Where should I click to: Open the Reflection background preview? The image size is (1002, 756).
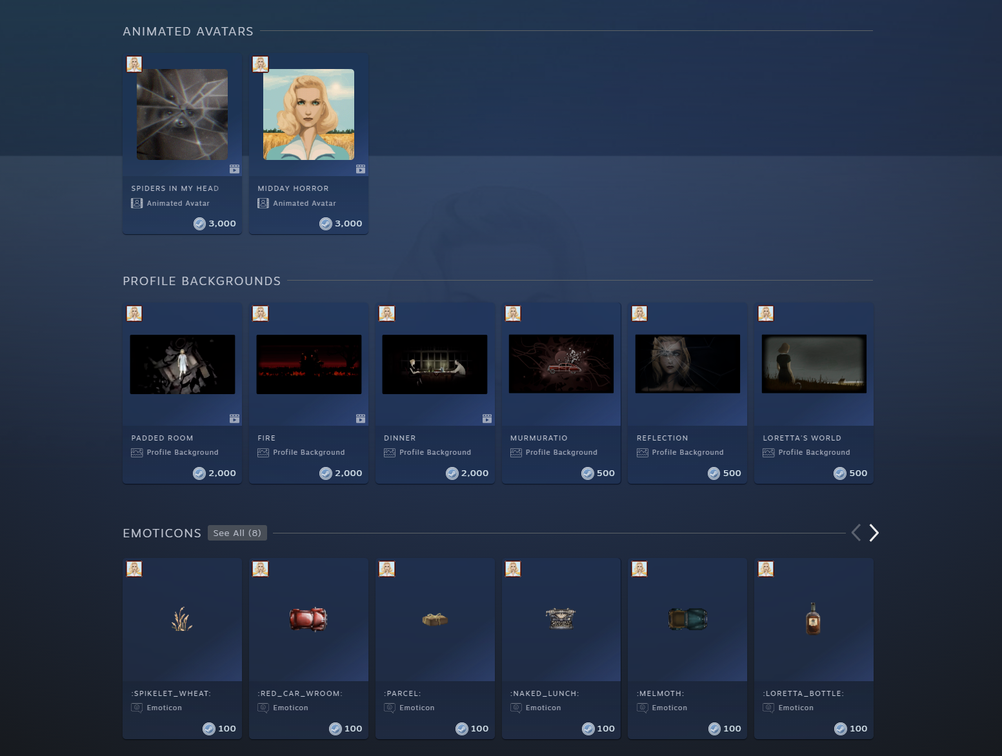(688, 364)
